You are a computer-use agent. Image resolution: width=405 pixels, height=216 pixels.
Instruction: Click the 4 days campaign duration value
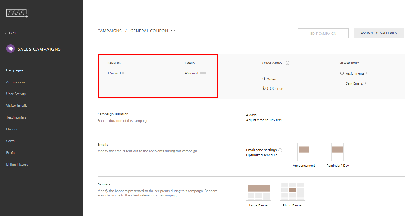click(251, 115)
